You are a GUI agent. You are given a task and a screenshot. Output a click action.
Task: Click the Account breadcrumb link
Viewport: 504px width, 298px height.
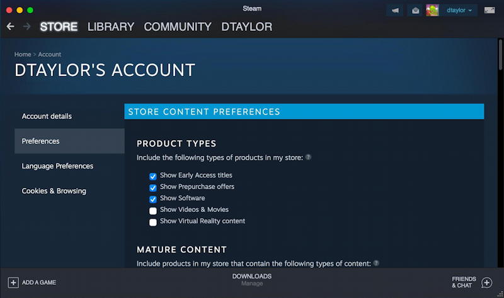coord(50,54)
